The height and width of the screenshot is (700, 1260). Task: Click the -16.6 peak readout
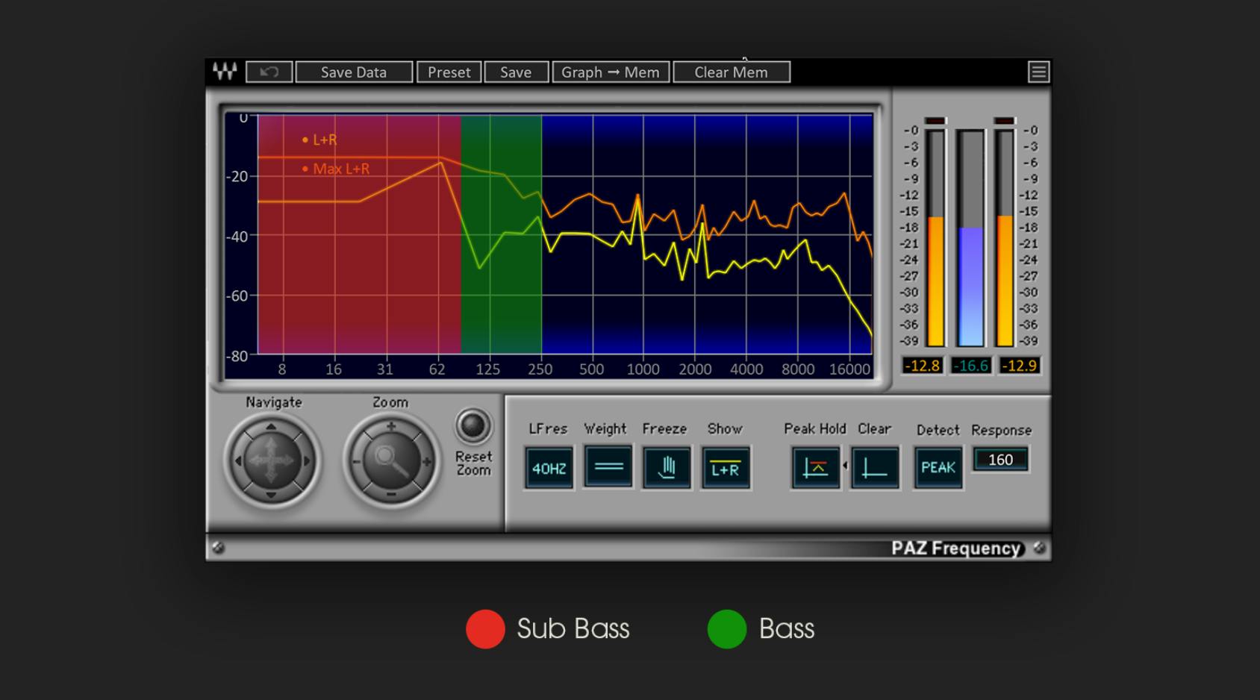[x=970, y=366]
